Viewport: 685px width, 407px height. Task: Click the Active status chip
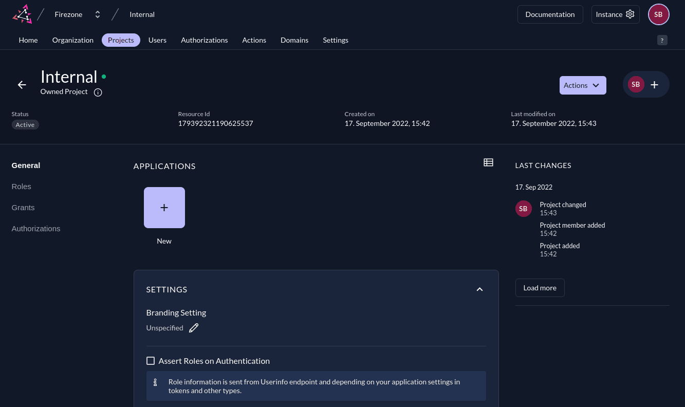25,124
